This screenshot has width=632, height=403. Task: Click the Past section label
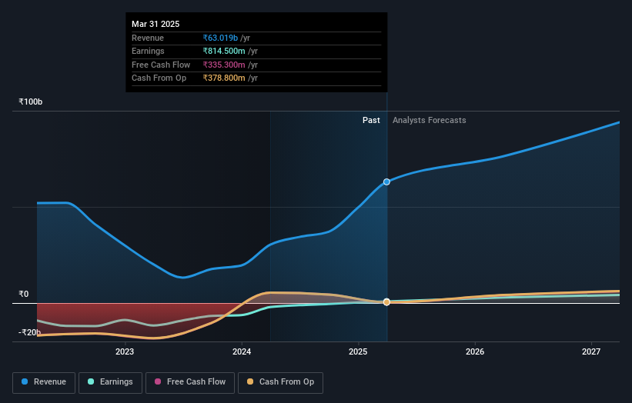coord(371,121)
